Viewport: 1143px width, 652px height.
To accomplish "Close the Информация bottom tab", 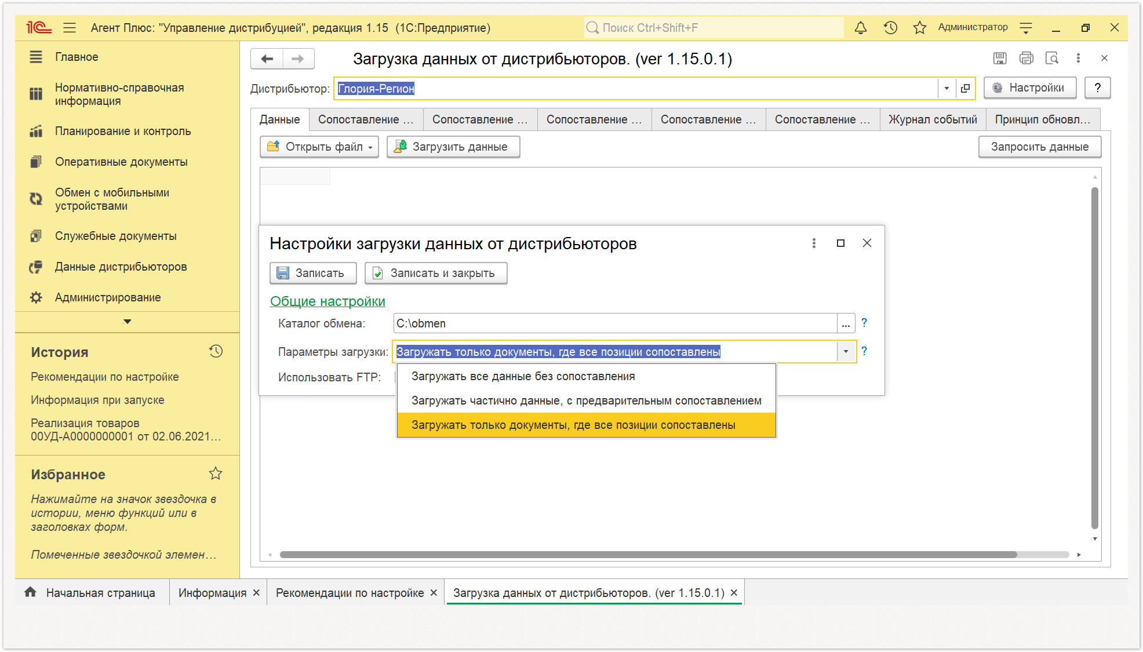I will click(256, 593).
